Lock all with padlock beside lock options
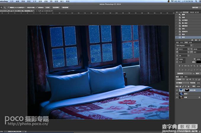Screen dimensions: 201x133 click(189, 86)
